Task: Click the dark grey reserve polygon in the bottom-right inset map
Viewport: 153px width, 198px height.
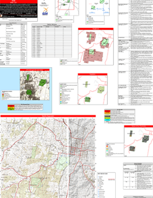Action: pos(146,139)
